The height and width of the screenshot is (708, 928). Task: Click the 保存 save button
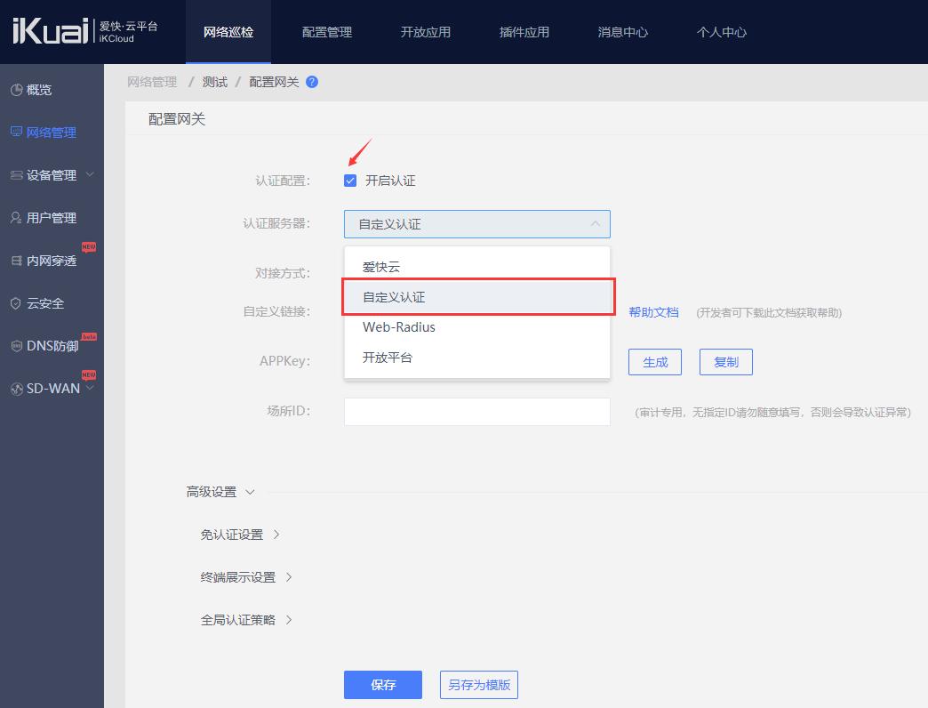pos(383,684)
